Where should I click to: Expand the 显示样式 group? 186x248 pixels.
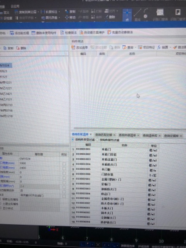pyautogui.click(x=1, y=208)
